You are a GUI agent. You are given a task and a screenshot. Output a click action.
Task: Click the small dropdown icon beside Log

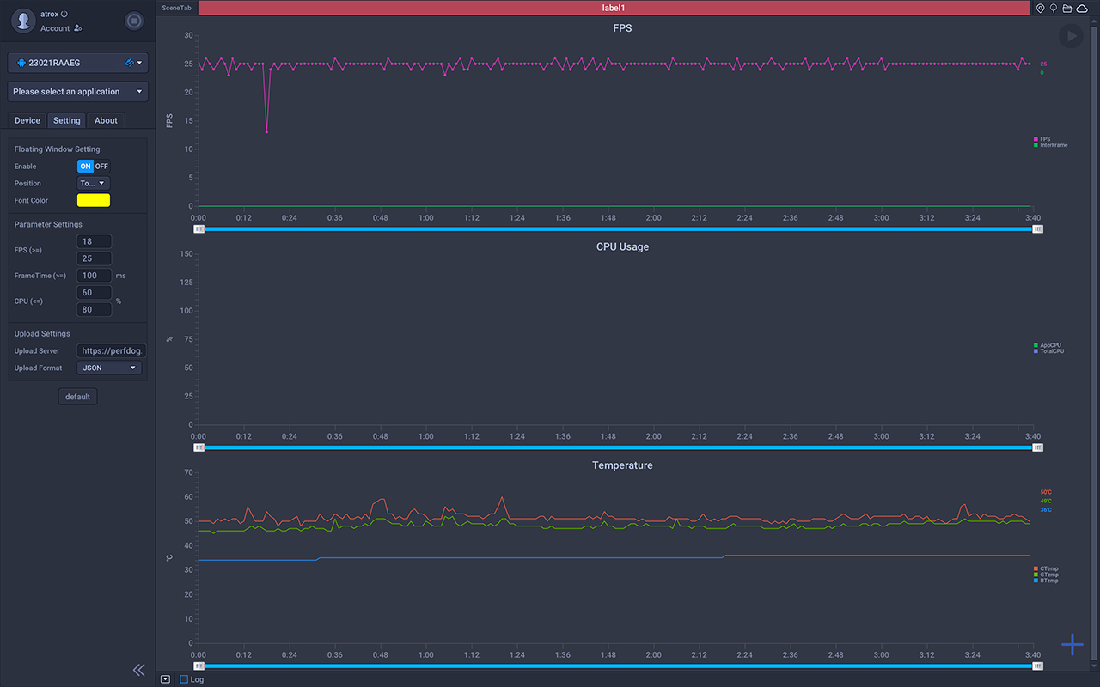coord(166,679)
